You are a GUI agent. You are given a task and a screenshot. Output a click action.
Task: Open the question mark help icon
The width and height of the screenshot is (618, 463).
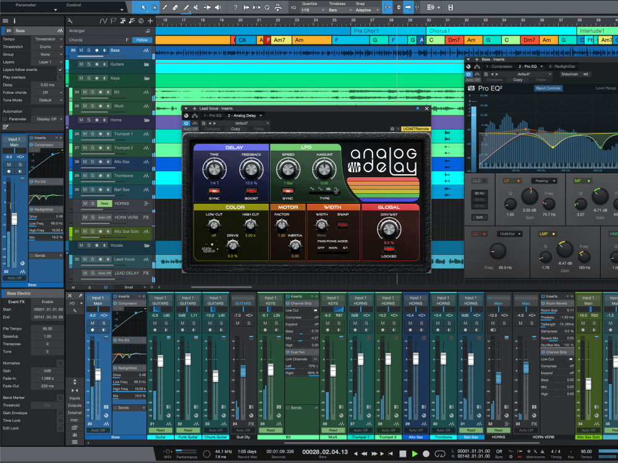(235, 7)
